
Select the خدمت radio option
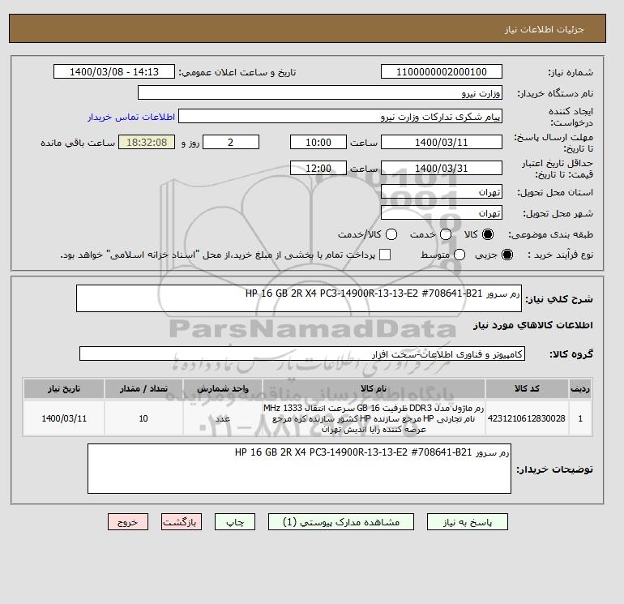(446, 234)
